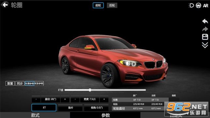Redo the last change

(x=205, y=29)
